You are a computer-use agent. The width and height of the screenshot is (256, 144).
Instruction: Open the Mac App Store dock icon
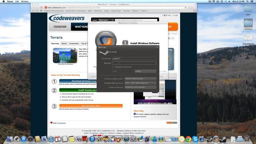(24, 139)
